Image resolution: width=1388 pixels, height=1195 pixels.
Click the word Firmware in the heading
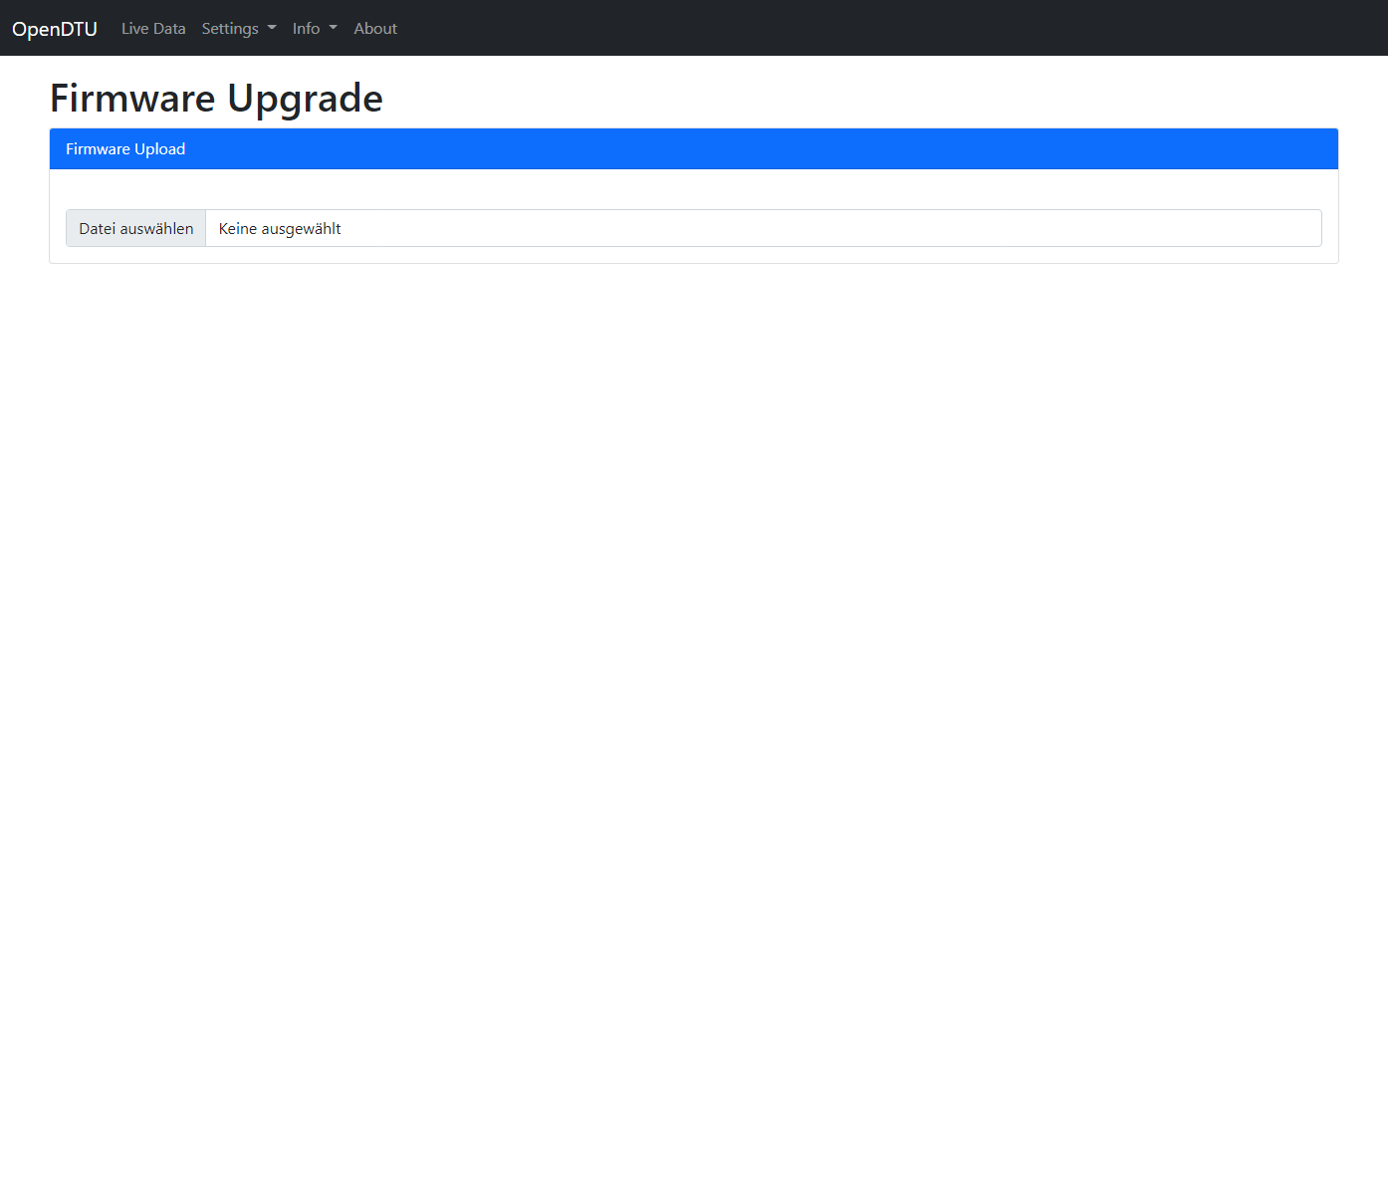(132, 99)
